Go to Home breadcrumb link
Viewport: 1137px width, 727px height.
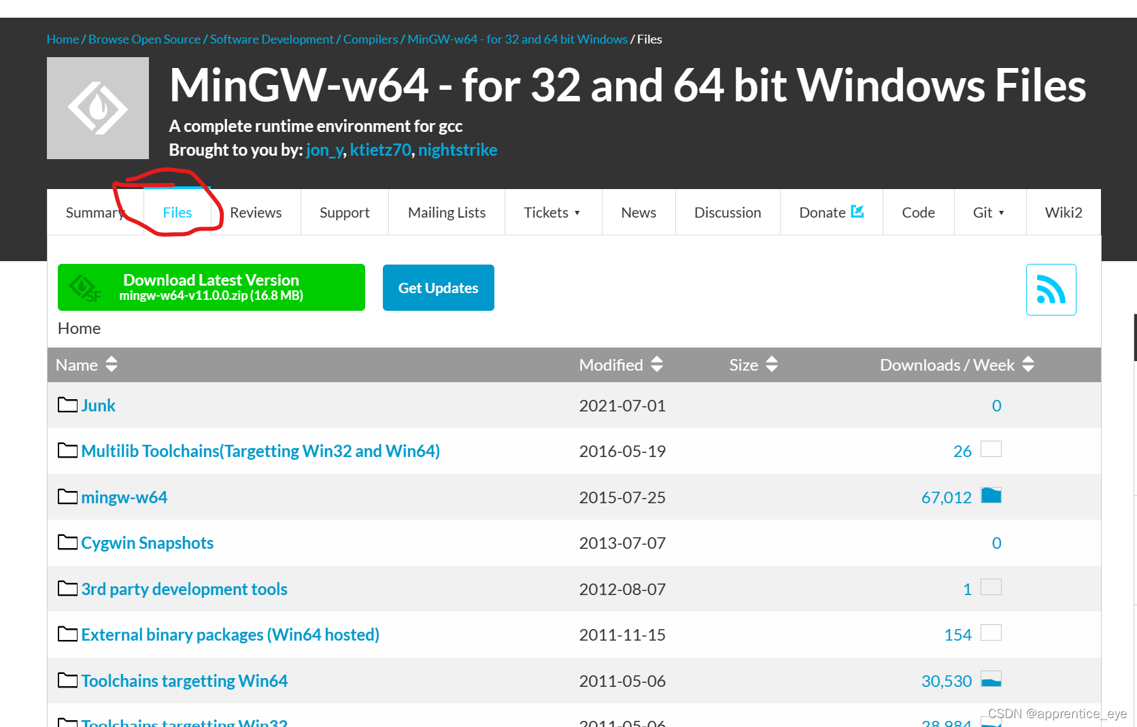[x=63, y=39]
